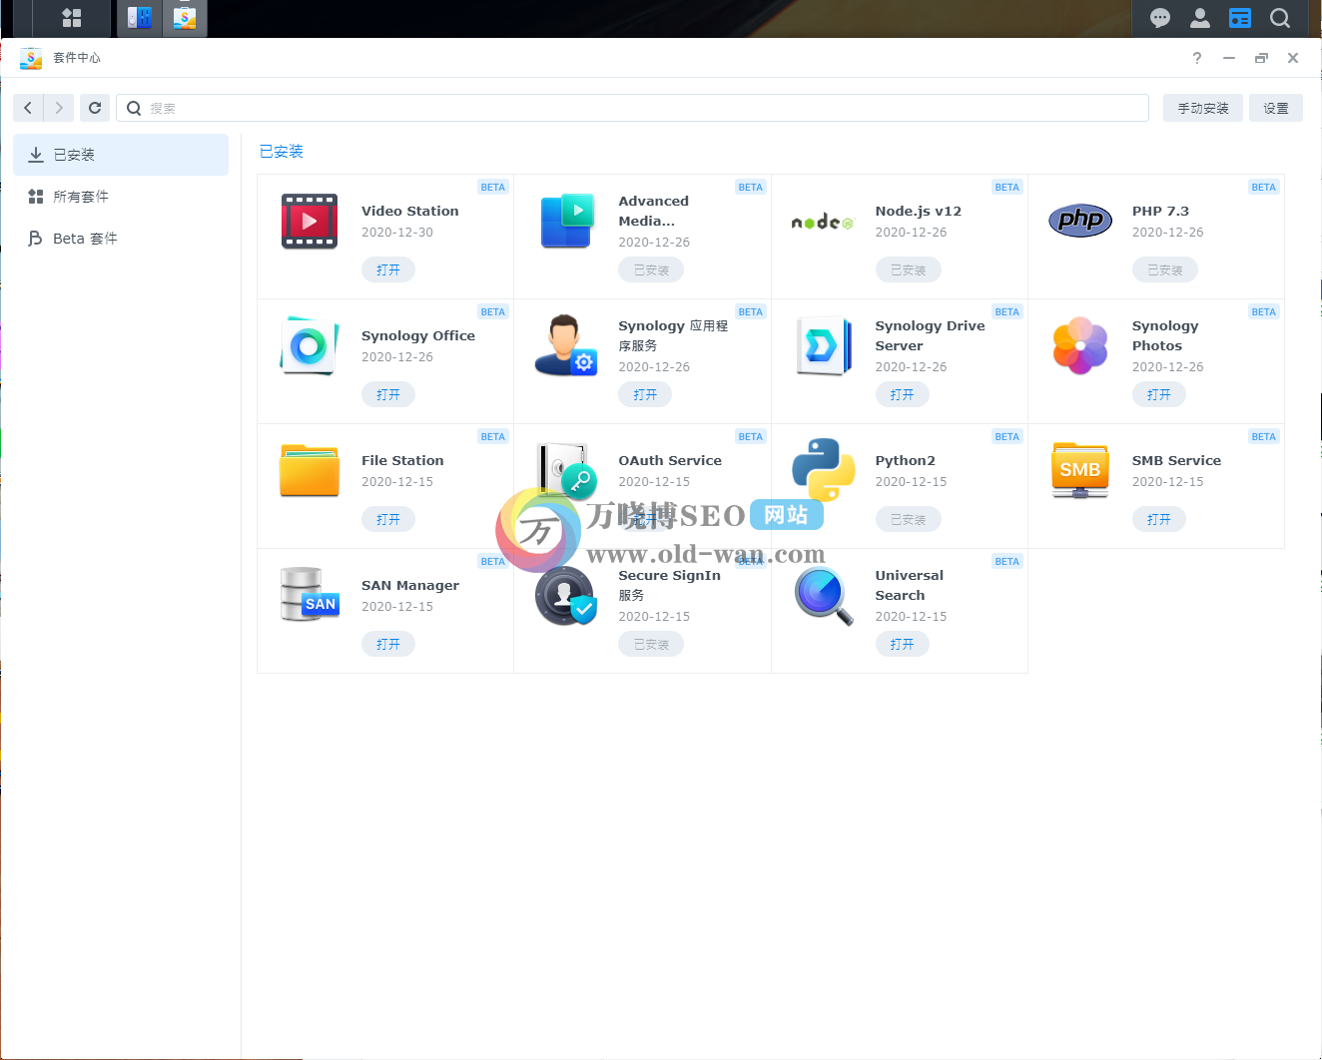This screenshot has width=1322, height=1060.
Task: Click the 已安装 section heading
Action: pos(282,152)
